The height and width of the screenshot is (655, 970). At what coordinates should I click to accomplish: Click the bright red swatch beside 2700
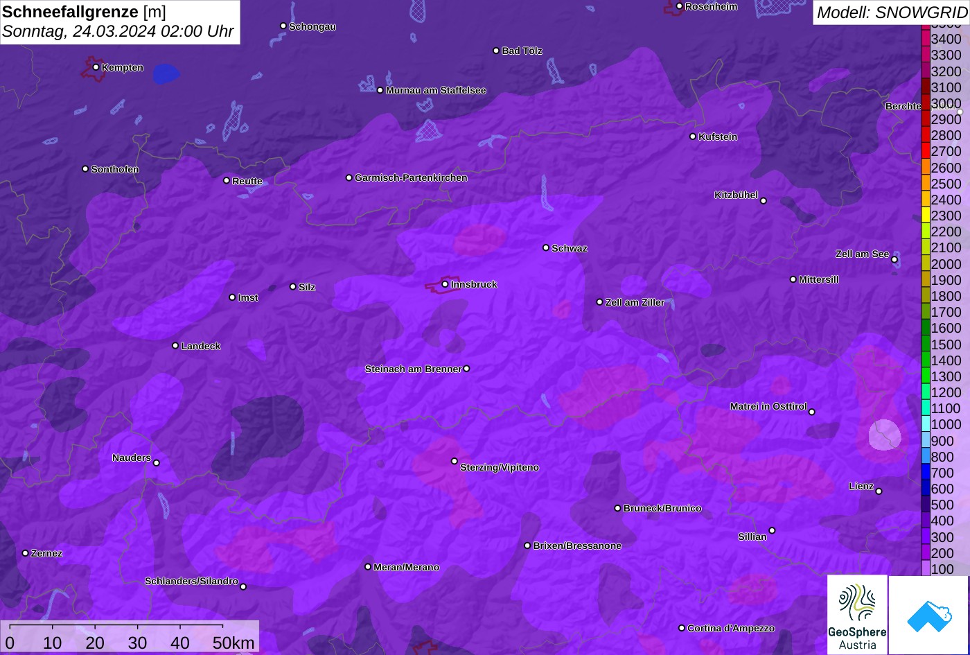click(x=925, y=151)
